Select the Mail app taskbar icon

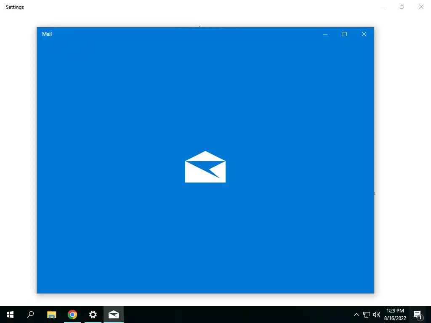coord(114,315)
